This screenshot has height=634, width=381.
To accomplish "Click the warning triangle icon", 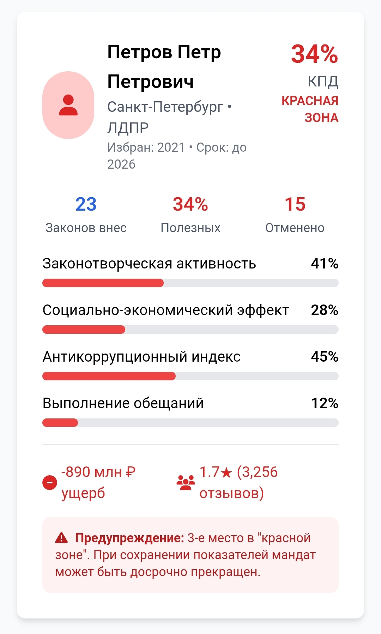I will [x=61, y=538].
